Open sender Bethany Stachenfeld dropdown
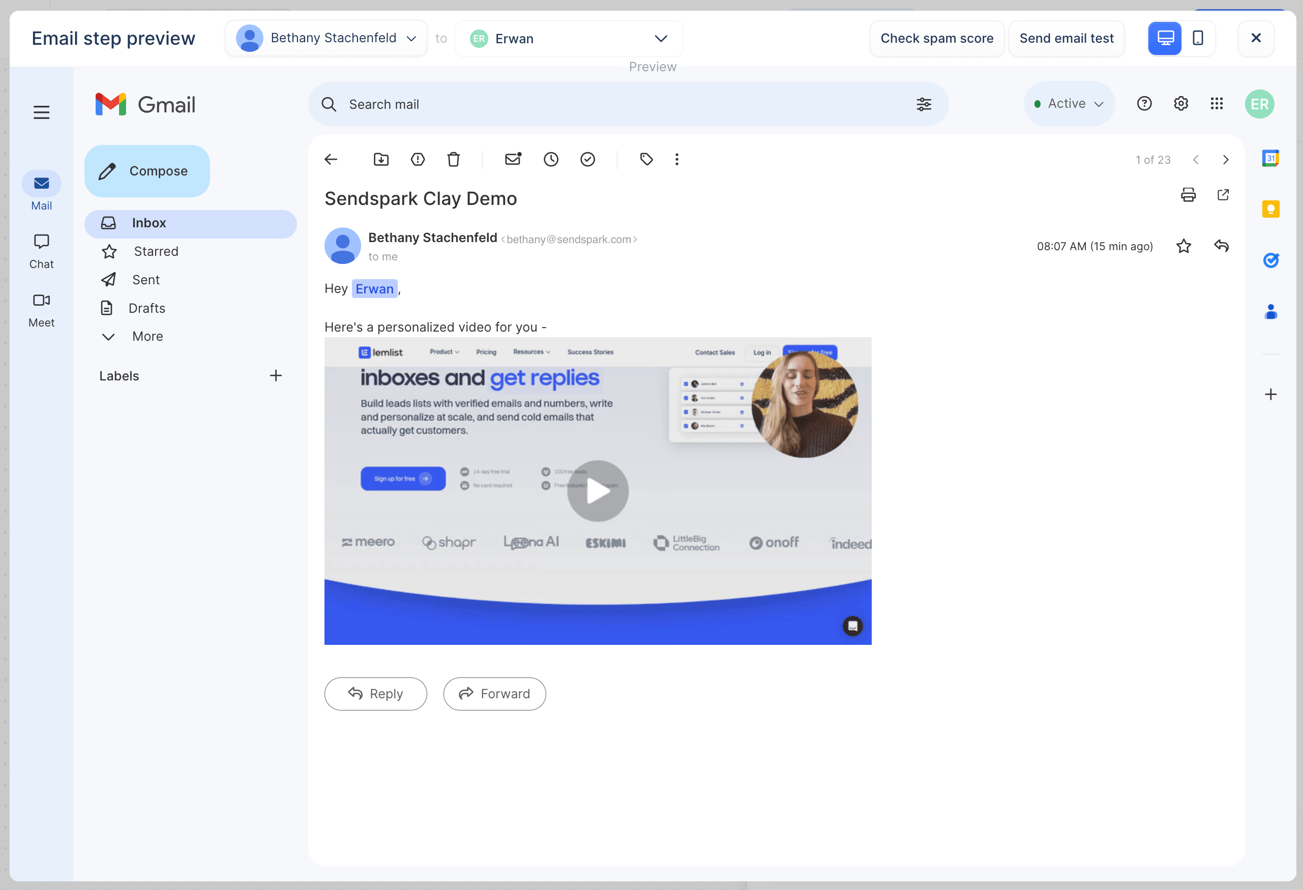The width and height of the screenshot is (1303, 890). click(325, 38)
